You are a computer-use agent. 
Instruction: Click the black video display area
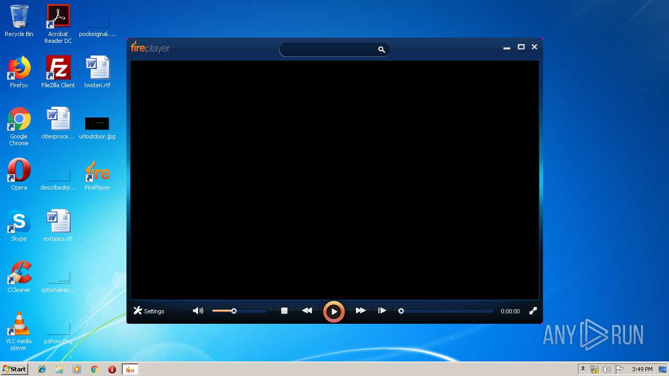click(x=334, y=180)
